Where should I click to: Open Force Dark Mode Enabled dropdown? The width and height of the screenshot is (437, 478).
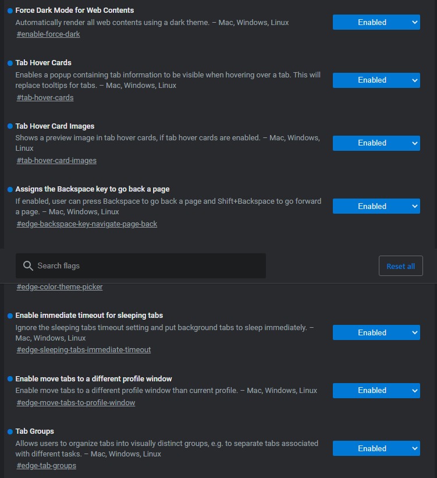[376, 22]
